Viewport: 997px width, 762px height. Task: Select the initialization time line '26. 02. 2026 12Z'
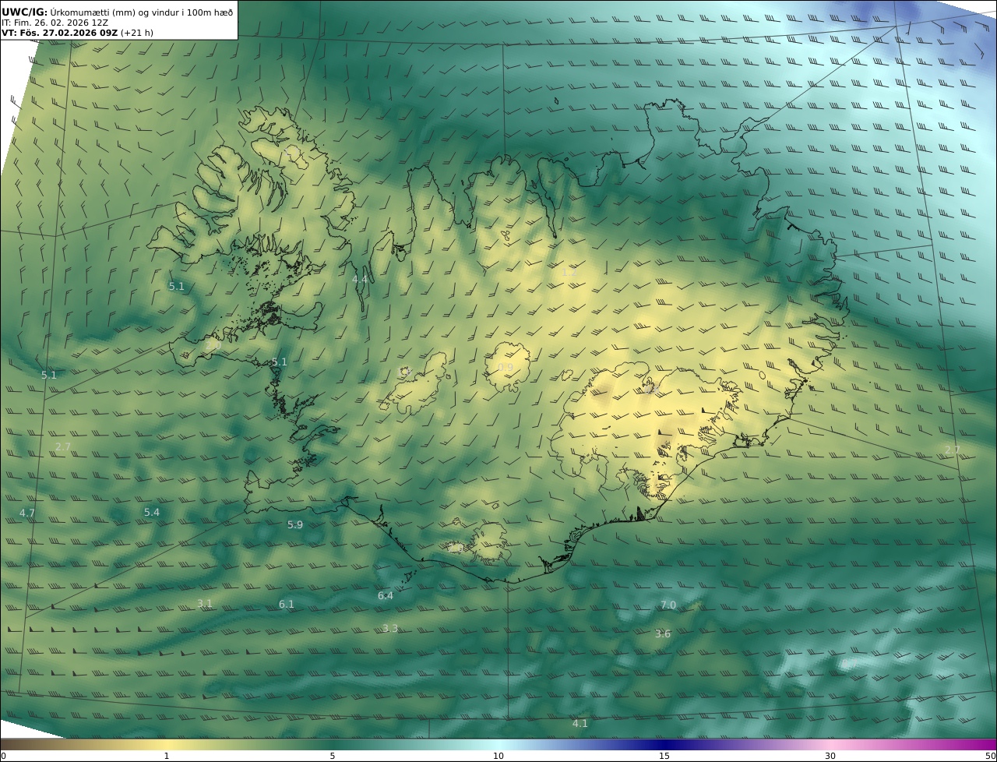click(55, 23)
